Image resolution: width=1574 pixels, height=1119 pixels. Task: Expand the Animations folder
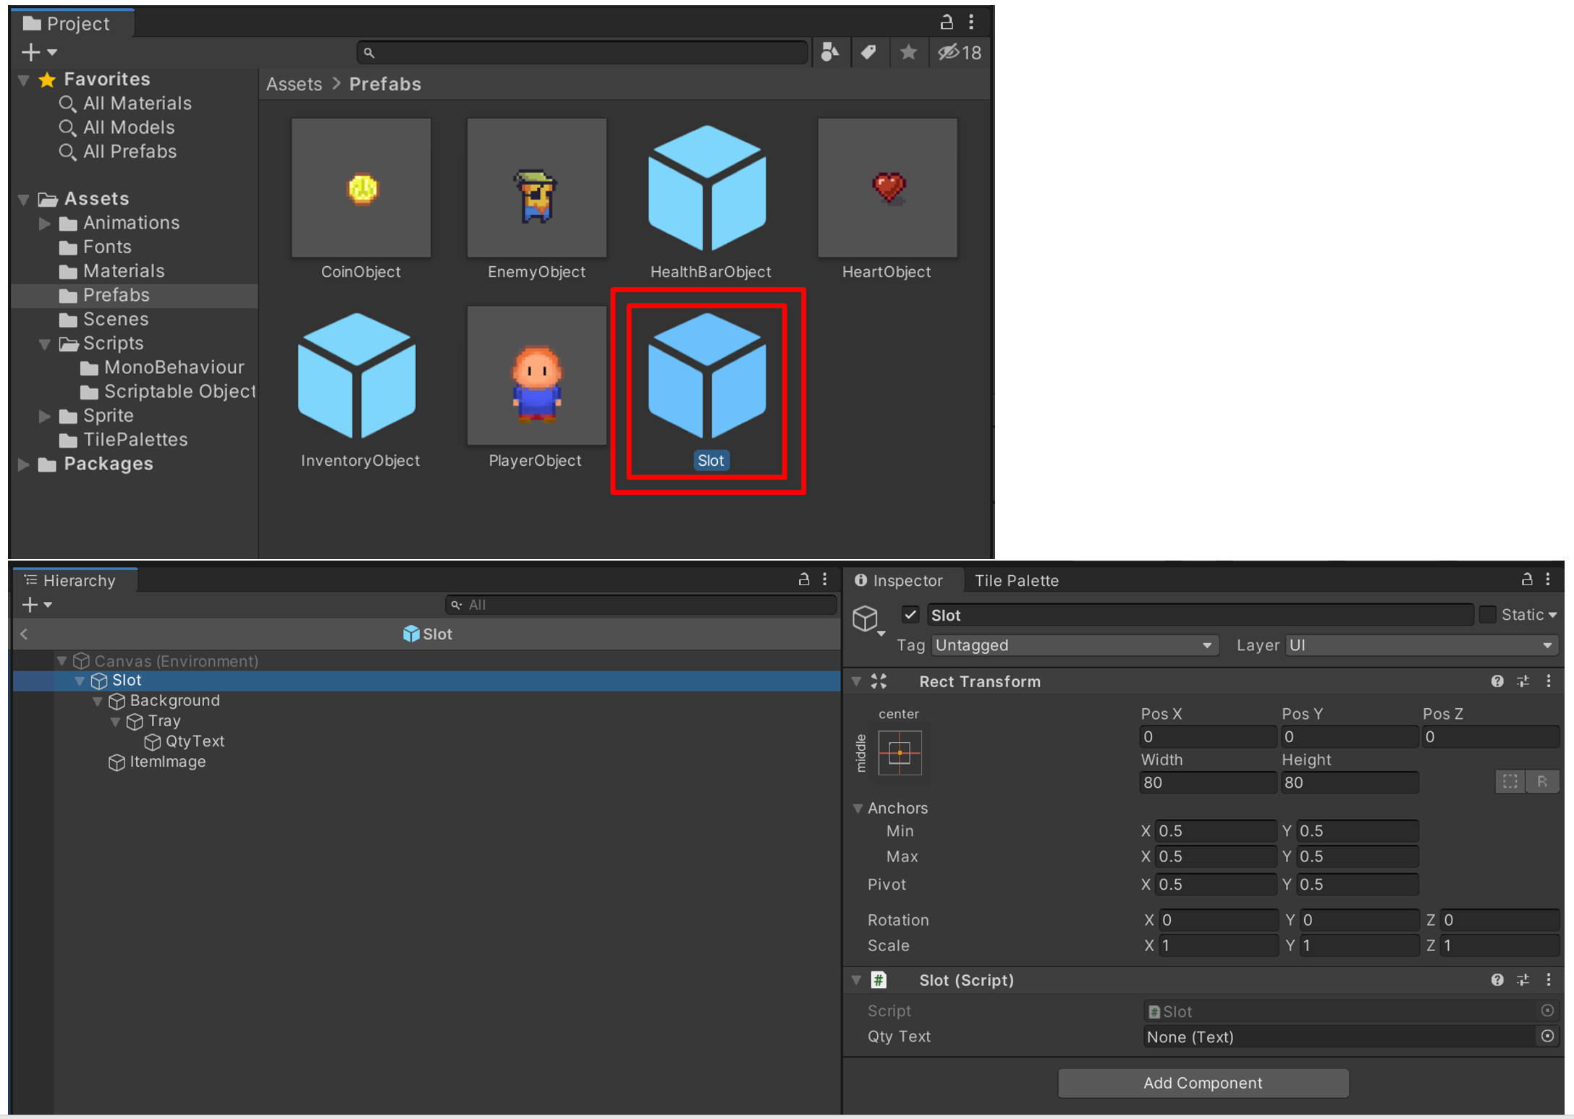pos(45,224)
